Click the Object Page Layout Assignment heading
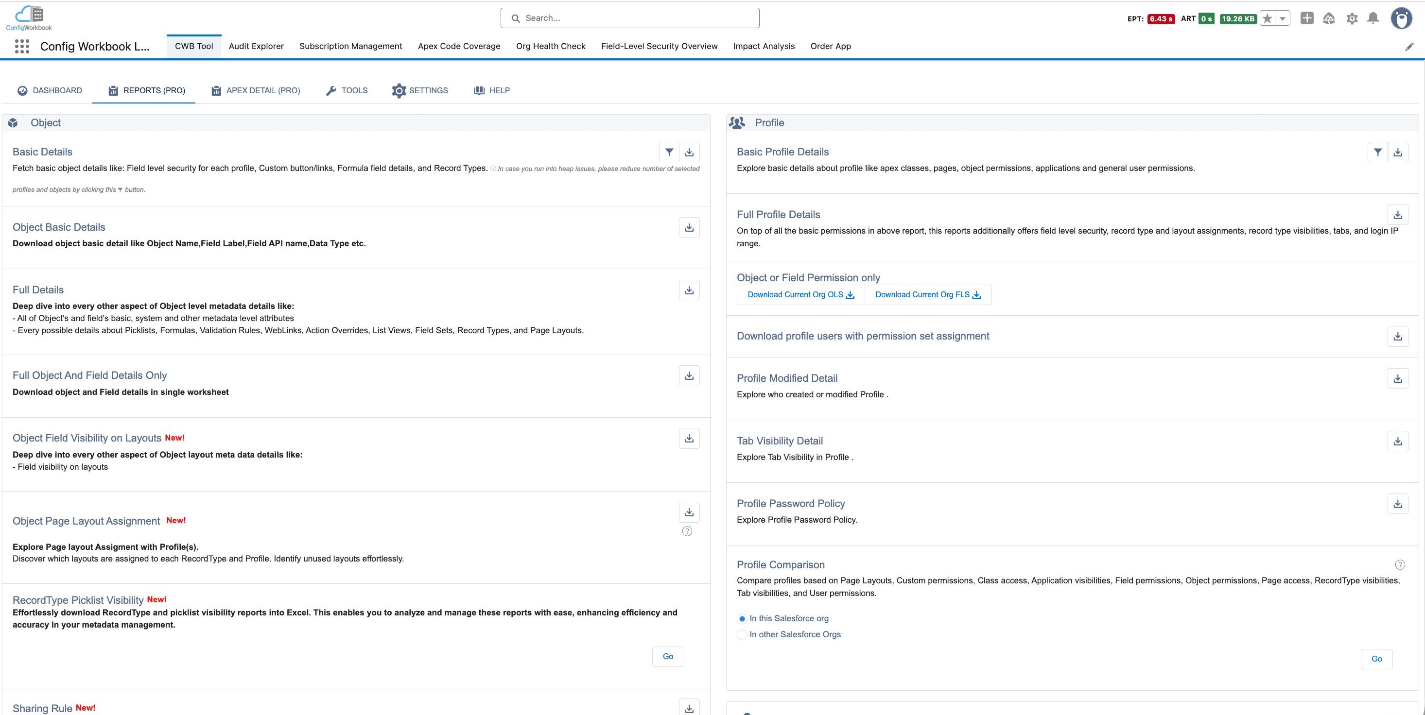 pos(87,522)
